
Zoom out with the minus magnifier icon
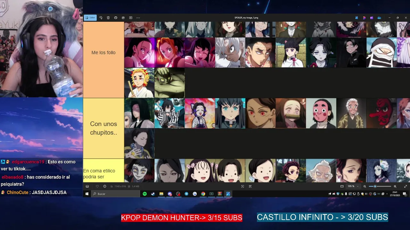[365, 186]
